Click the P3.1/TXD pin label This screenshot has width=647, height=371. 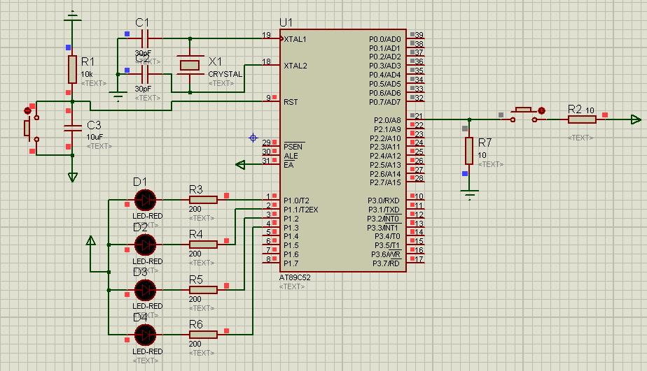(x=384, y=210)
